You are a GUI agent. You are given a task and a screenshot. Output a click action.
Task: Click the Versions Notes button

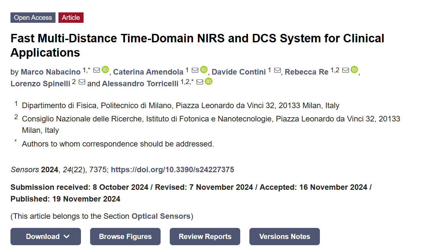point(285,237)
